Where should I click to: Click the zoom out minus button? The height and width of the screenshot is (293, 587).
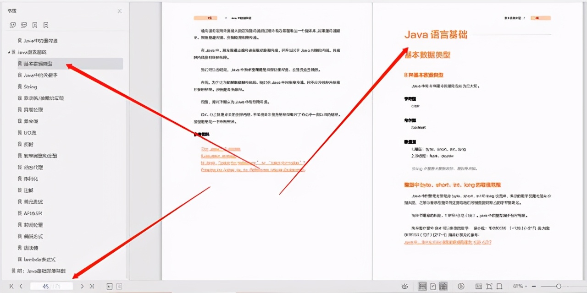[x=533, y=286]
